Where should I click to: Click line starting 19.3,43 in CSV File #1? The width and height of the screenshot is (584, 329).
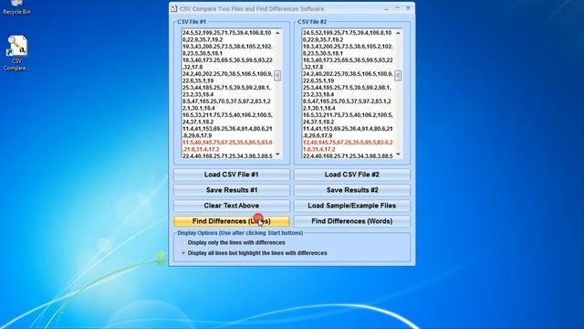(x=227, y=50)
